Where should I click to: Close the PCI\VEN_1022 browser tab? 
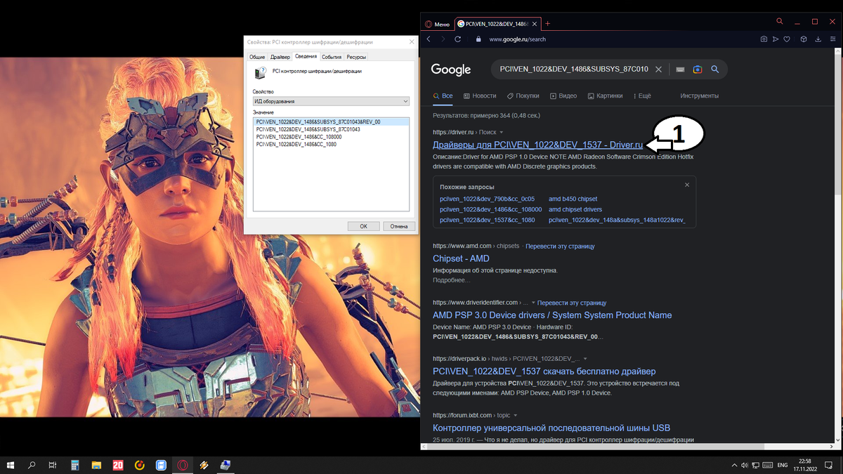[535, 24]
